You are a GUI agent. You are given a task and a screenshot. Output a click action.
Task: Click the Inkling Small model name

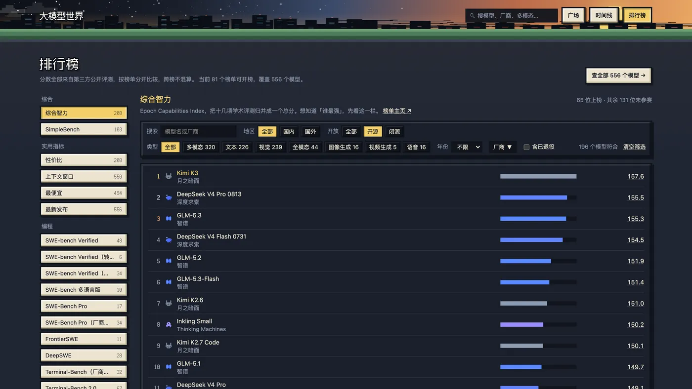(194, 321)
